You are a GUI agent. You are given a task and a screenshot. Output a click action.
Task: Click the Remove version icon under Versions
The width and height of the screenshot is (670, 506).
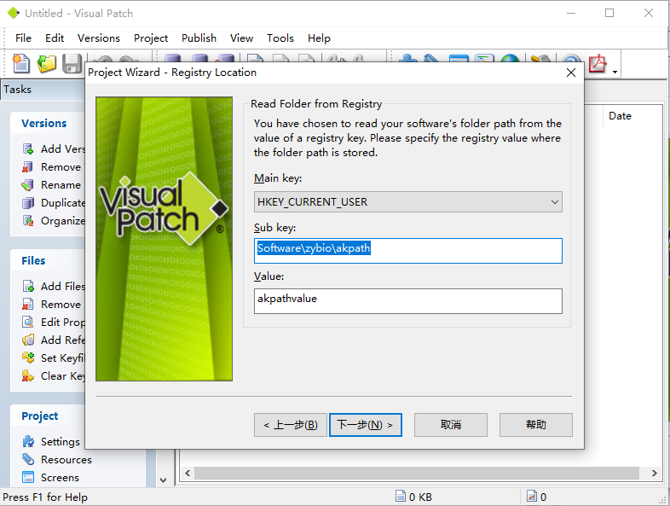[28, 166]
